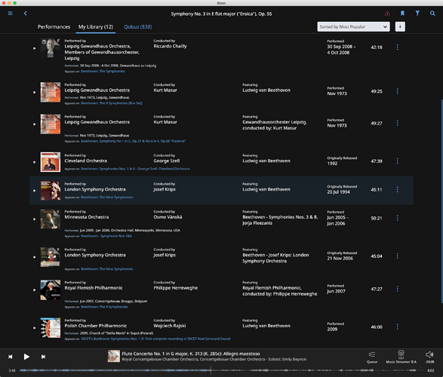The width and height of the screenshot is (443, 377).
Task: Open the TACET's Beethoven Symphonies album link
Action: [x=155, y=339]
